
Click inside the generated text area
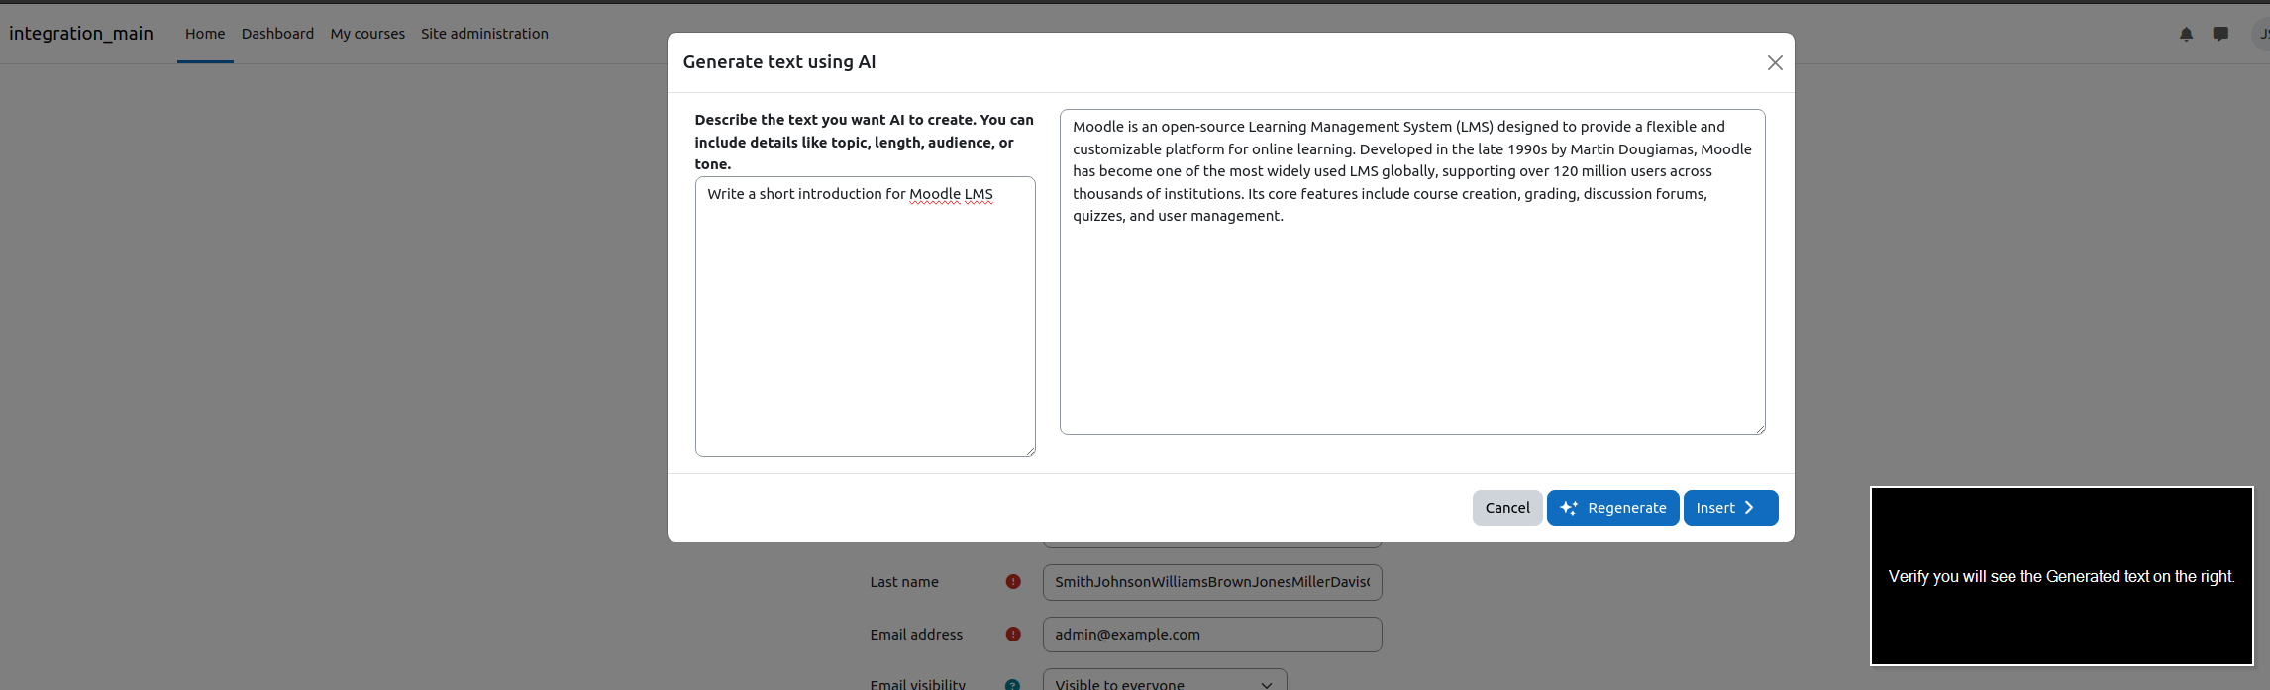pos(1412,271)
